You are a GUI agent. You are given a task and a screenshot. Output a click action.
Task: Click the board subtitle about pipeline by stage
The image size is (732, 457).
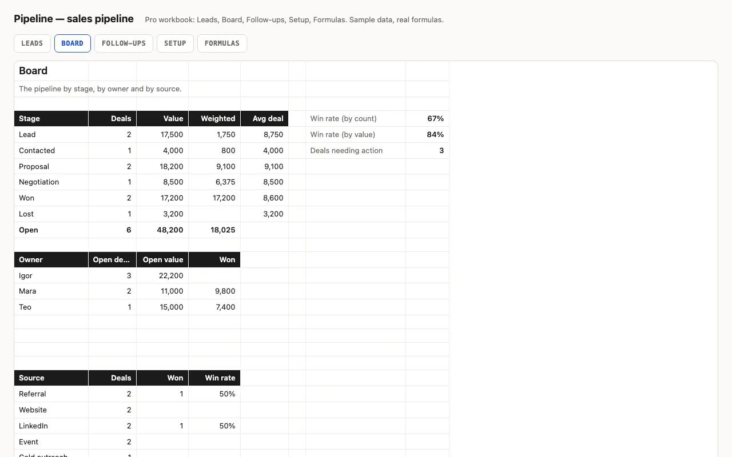100,89
